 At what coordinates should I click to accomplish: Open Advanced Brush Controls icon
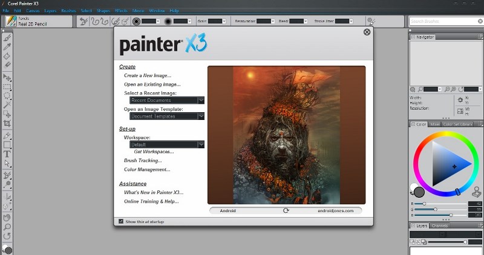tap(371, 21)
